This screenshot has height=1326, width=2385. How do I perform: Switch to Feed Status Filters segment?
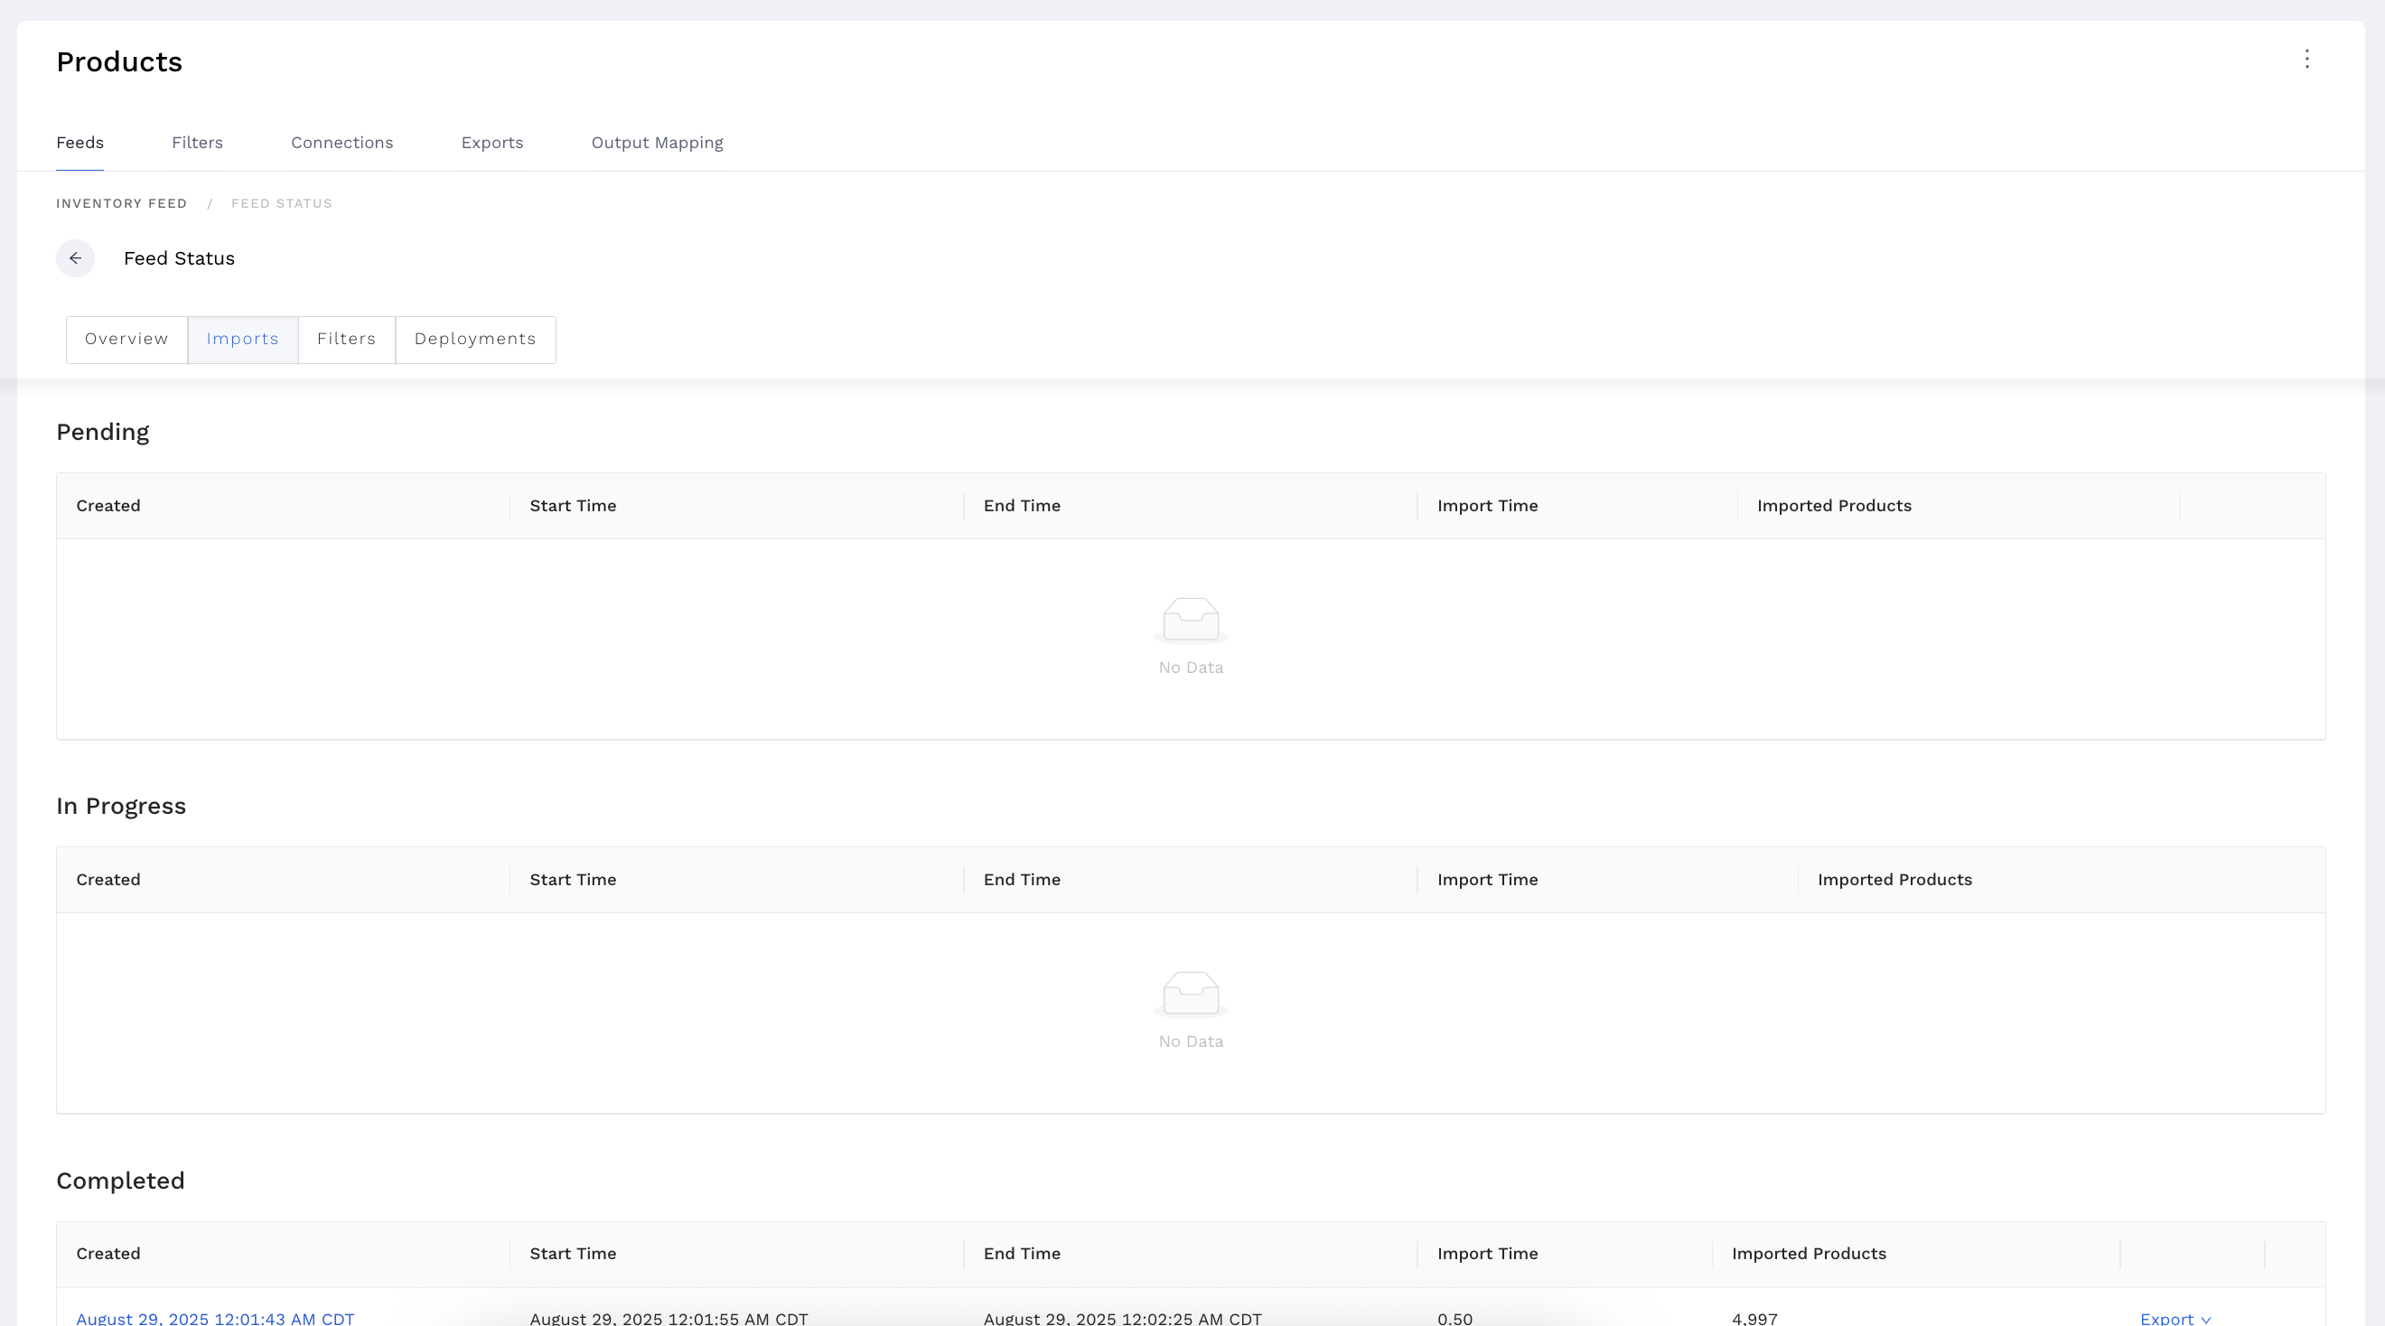[x=346, y=339]
